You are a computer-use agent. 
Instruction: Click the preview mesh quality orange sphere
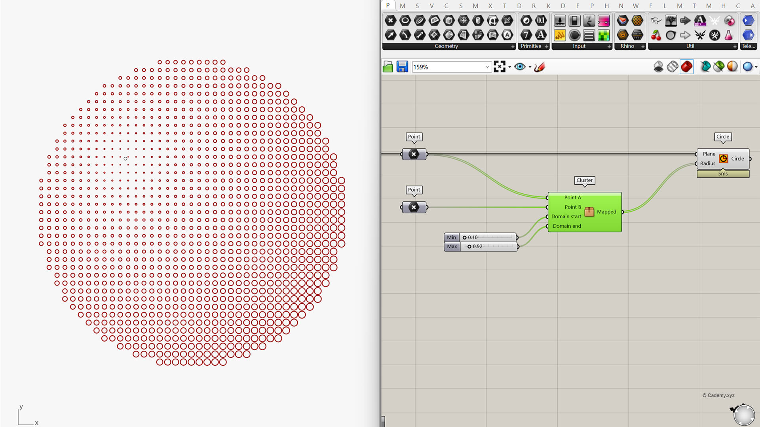coord(732,67)
